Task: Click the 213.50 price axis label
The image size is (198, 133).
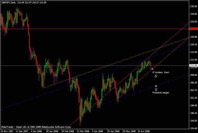Action: [x=194, y=60]
